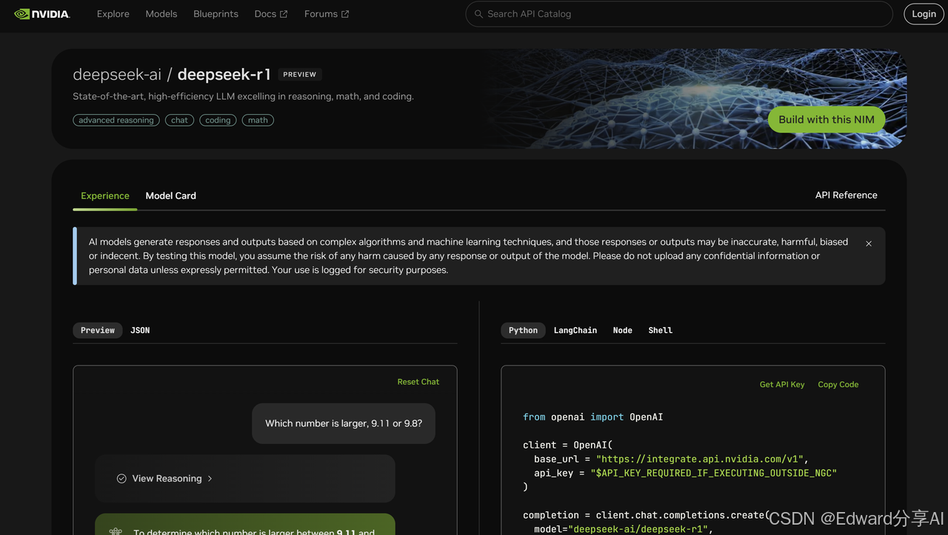Click Build with this NIM
The height and width of the screenshot is (535, 948).
pos(827,119)
